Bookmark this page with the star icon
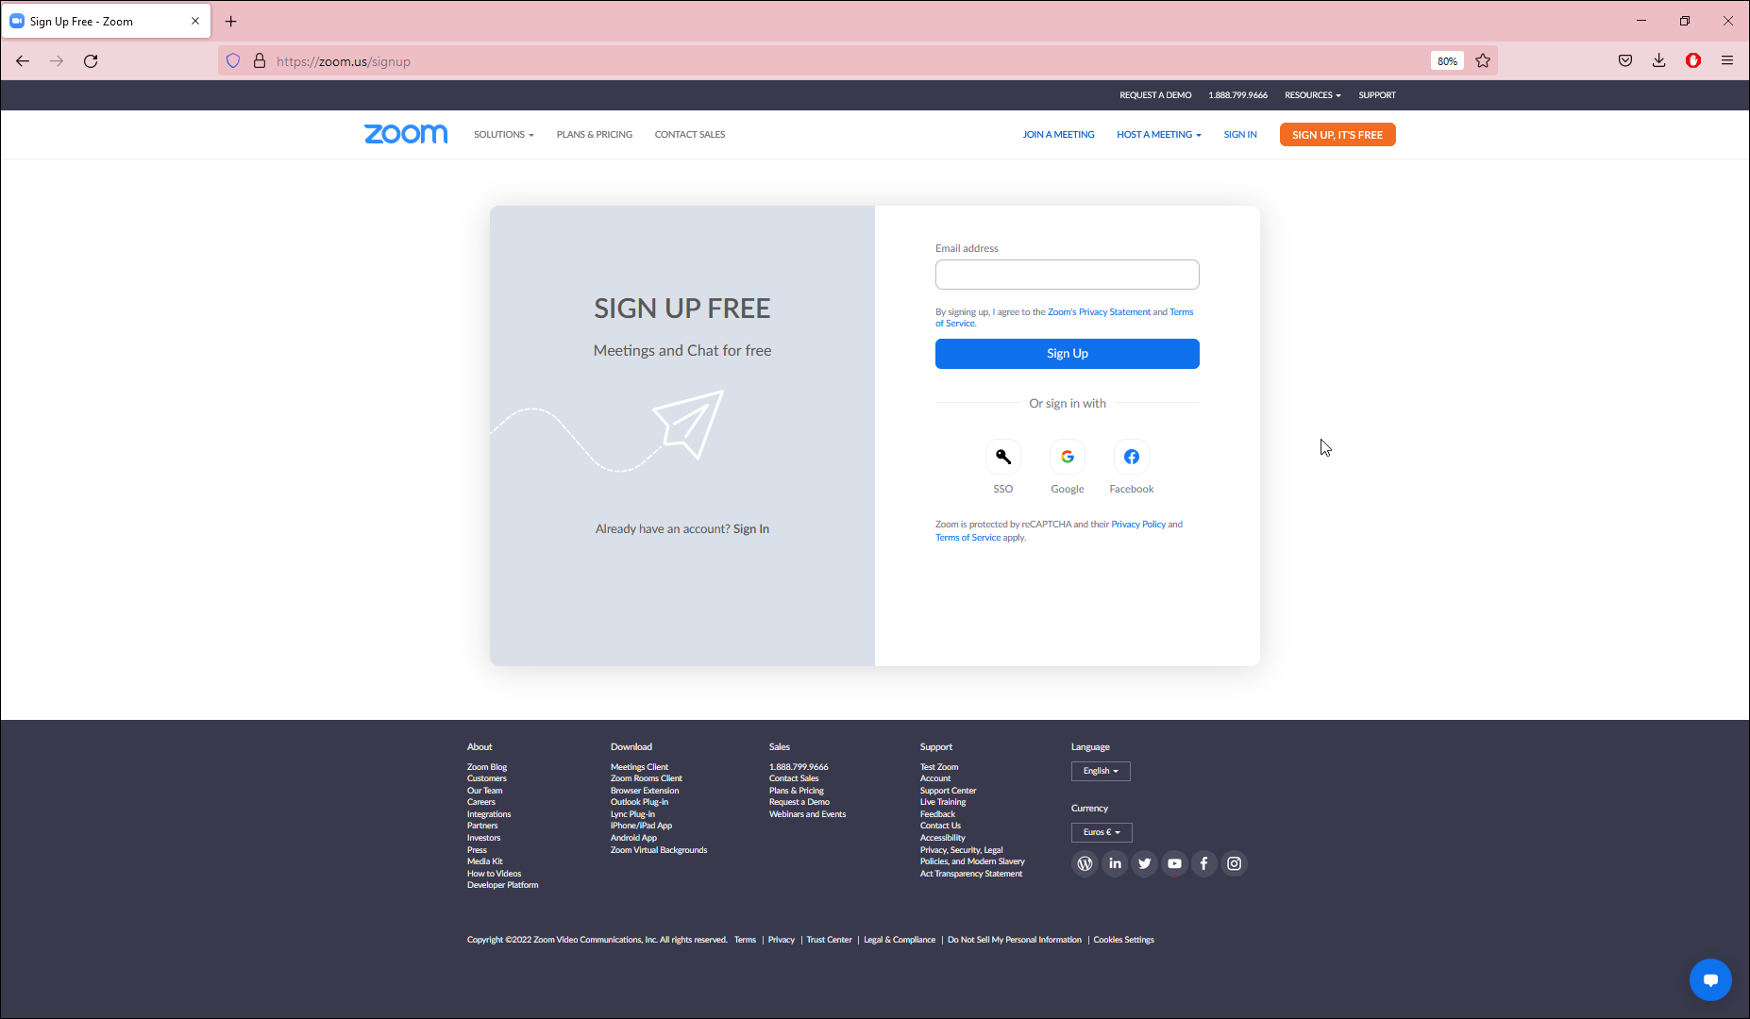The image size is (1750, 1019). click(x=1483, y=61)
